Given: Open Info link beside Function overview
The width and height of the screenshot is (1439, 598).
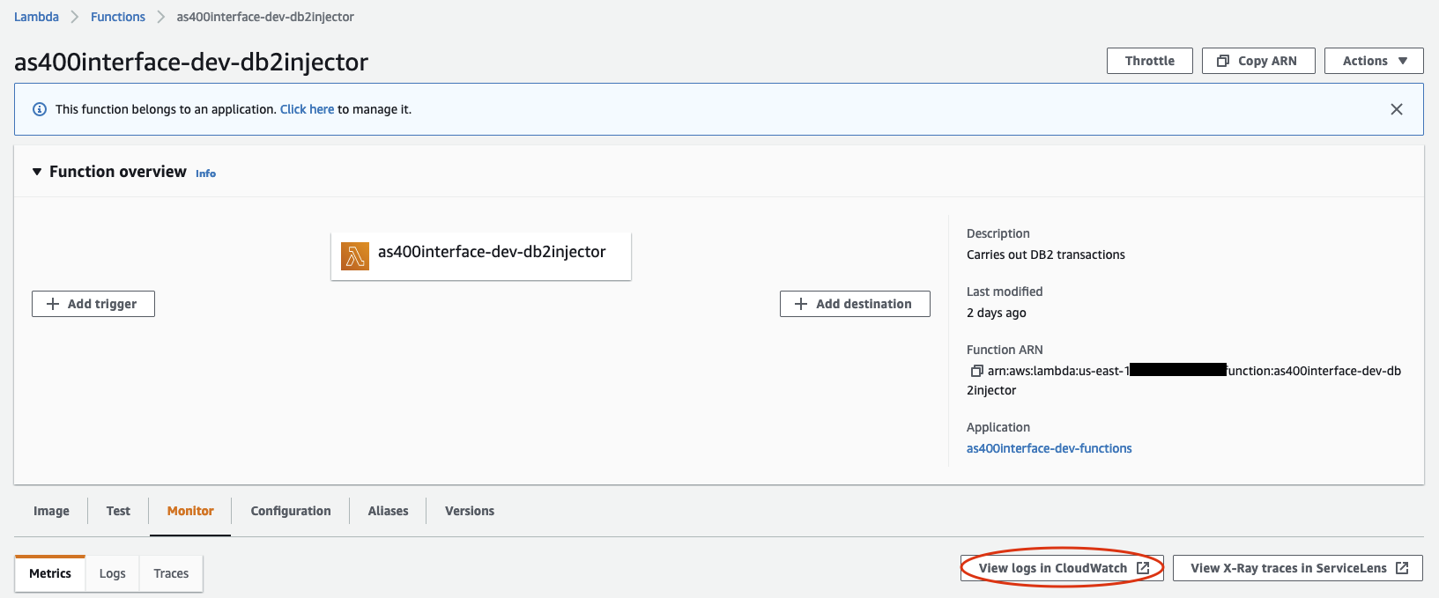Looking at the screenshot, I should point(205,173).
